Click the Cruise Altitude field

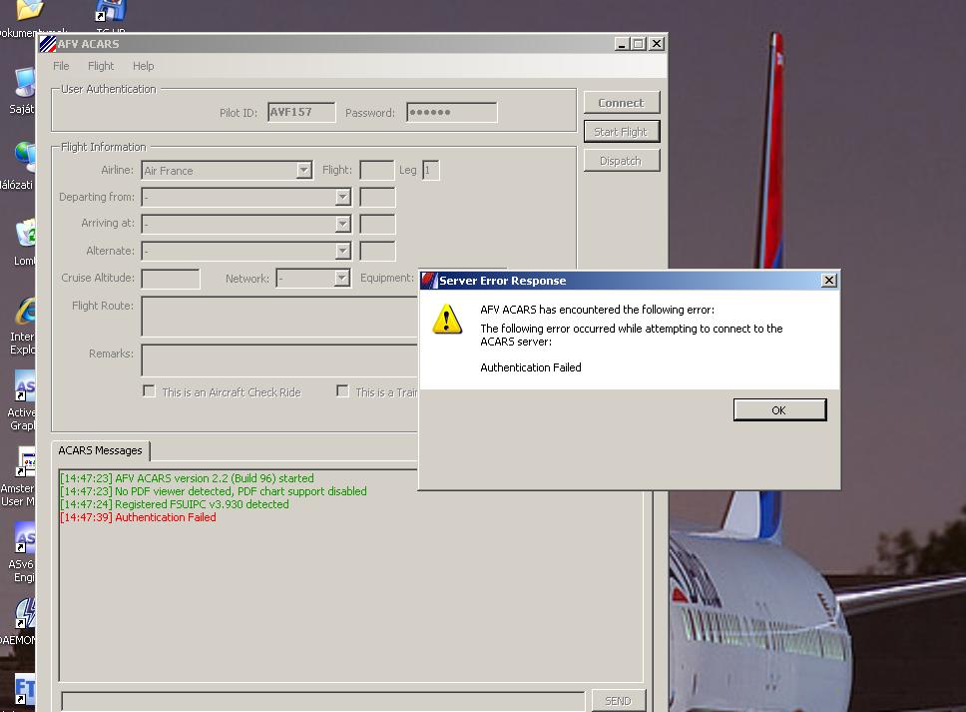tap(171, 279)
